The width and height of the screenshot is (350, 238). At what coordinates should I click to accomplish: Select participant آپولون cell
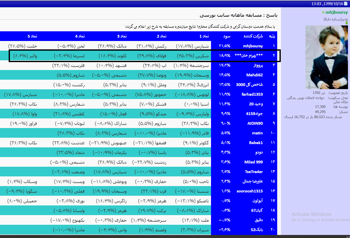tap(258, 201)
